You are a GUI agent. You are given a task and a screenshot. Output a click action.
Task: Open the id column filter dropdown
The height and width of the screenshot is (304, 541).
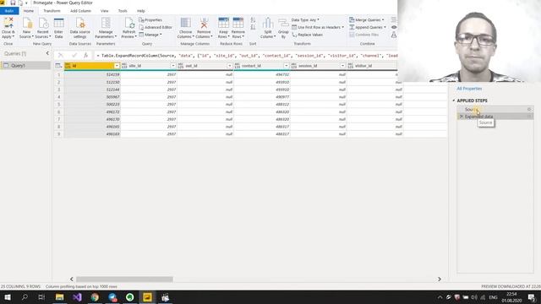117,66
